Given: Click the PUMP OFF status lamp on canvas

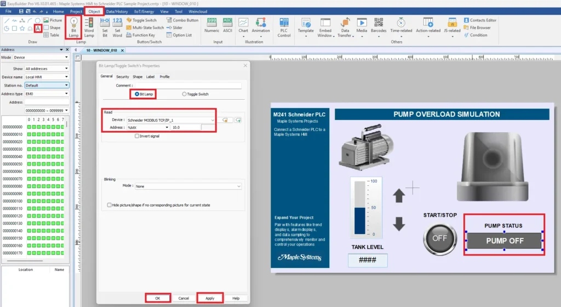Looking at the screenshot, I should point(505,241).
